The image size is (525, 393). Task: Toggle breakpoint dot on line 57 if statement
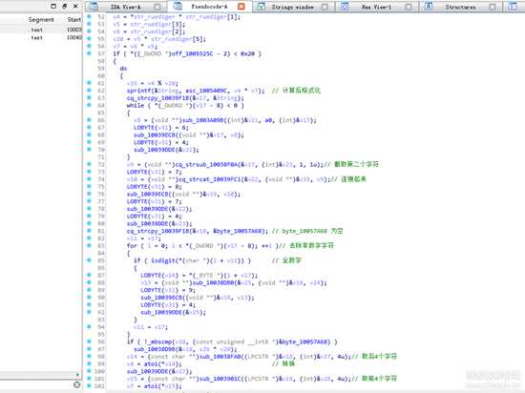[89, 52]
